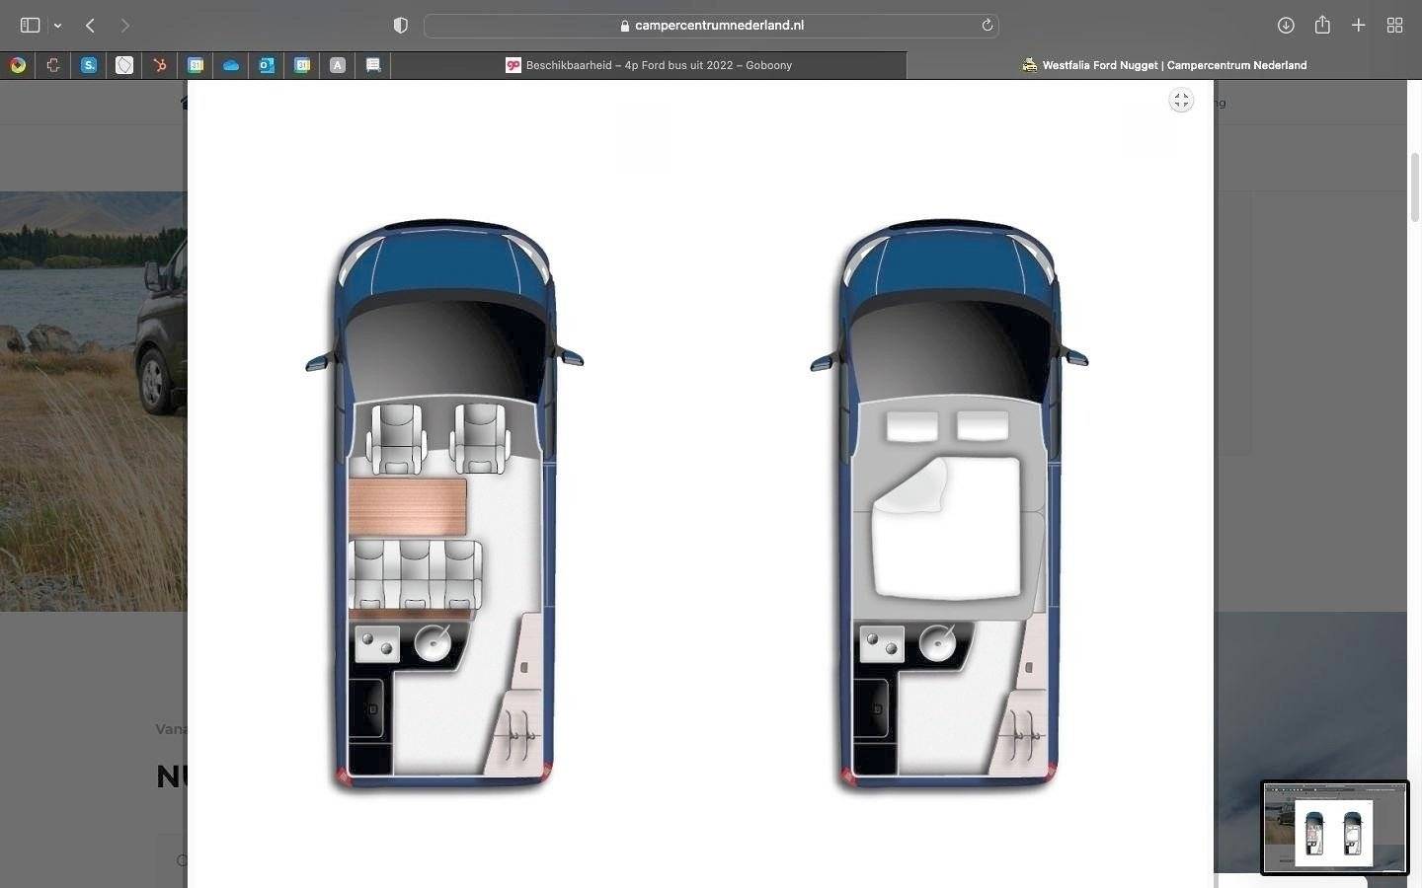Open the pinned tab with letter A
The height and width of the screenshot is (888, 1422).
pyautogui.click(x=338, y=65)
